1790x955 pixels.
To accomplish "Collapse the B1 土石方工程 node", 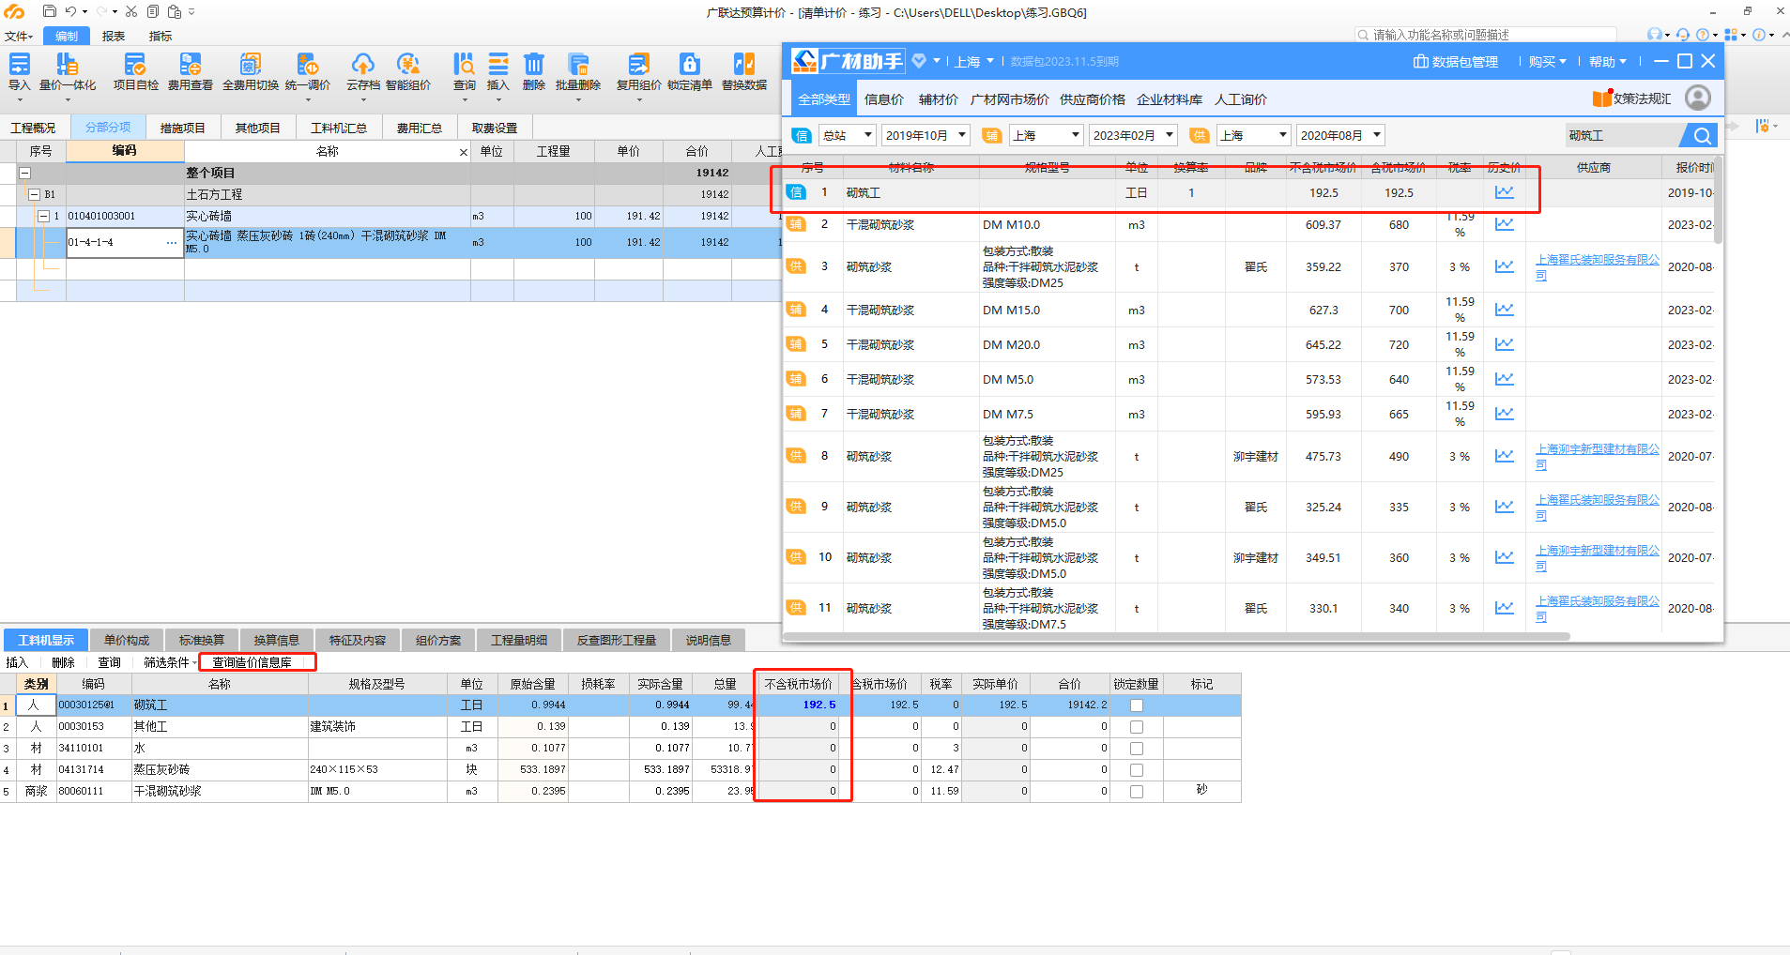I will click(x=35, y=195).
